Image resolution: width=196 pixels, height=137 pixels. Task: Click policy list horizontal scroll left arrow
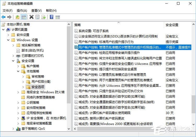(x=75, y=129)
